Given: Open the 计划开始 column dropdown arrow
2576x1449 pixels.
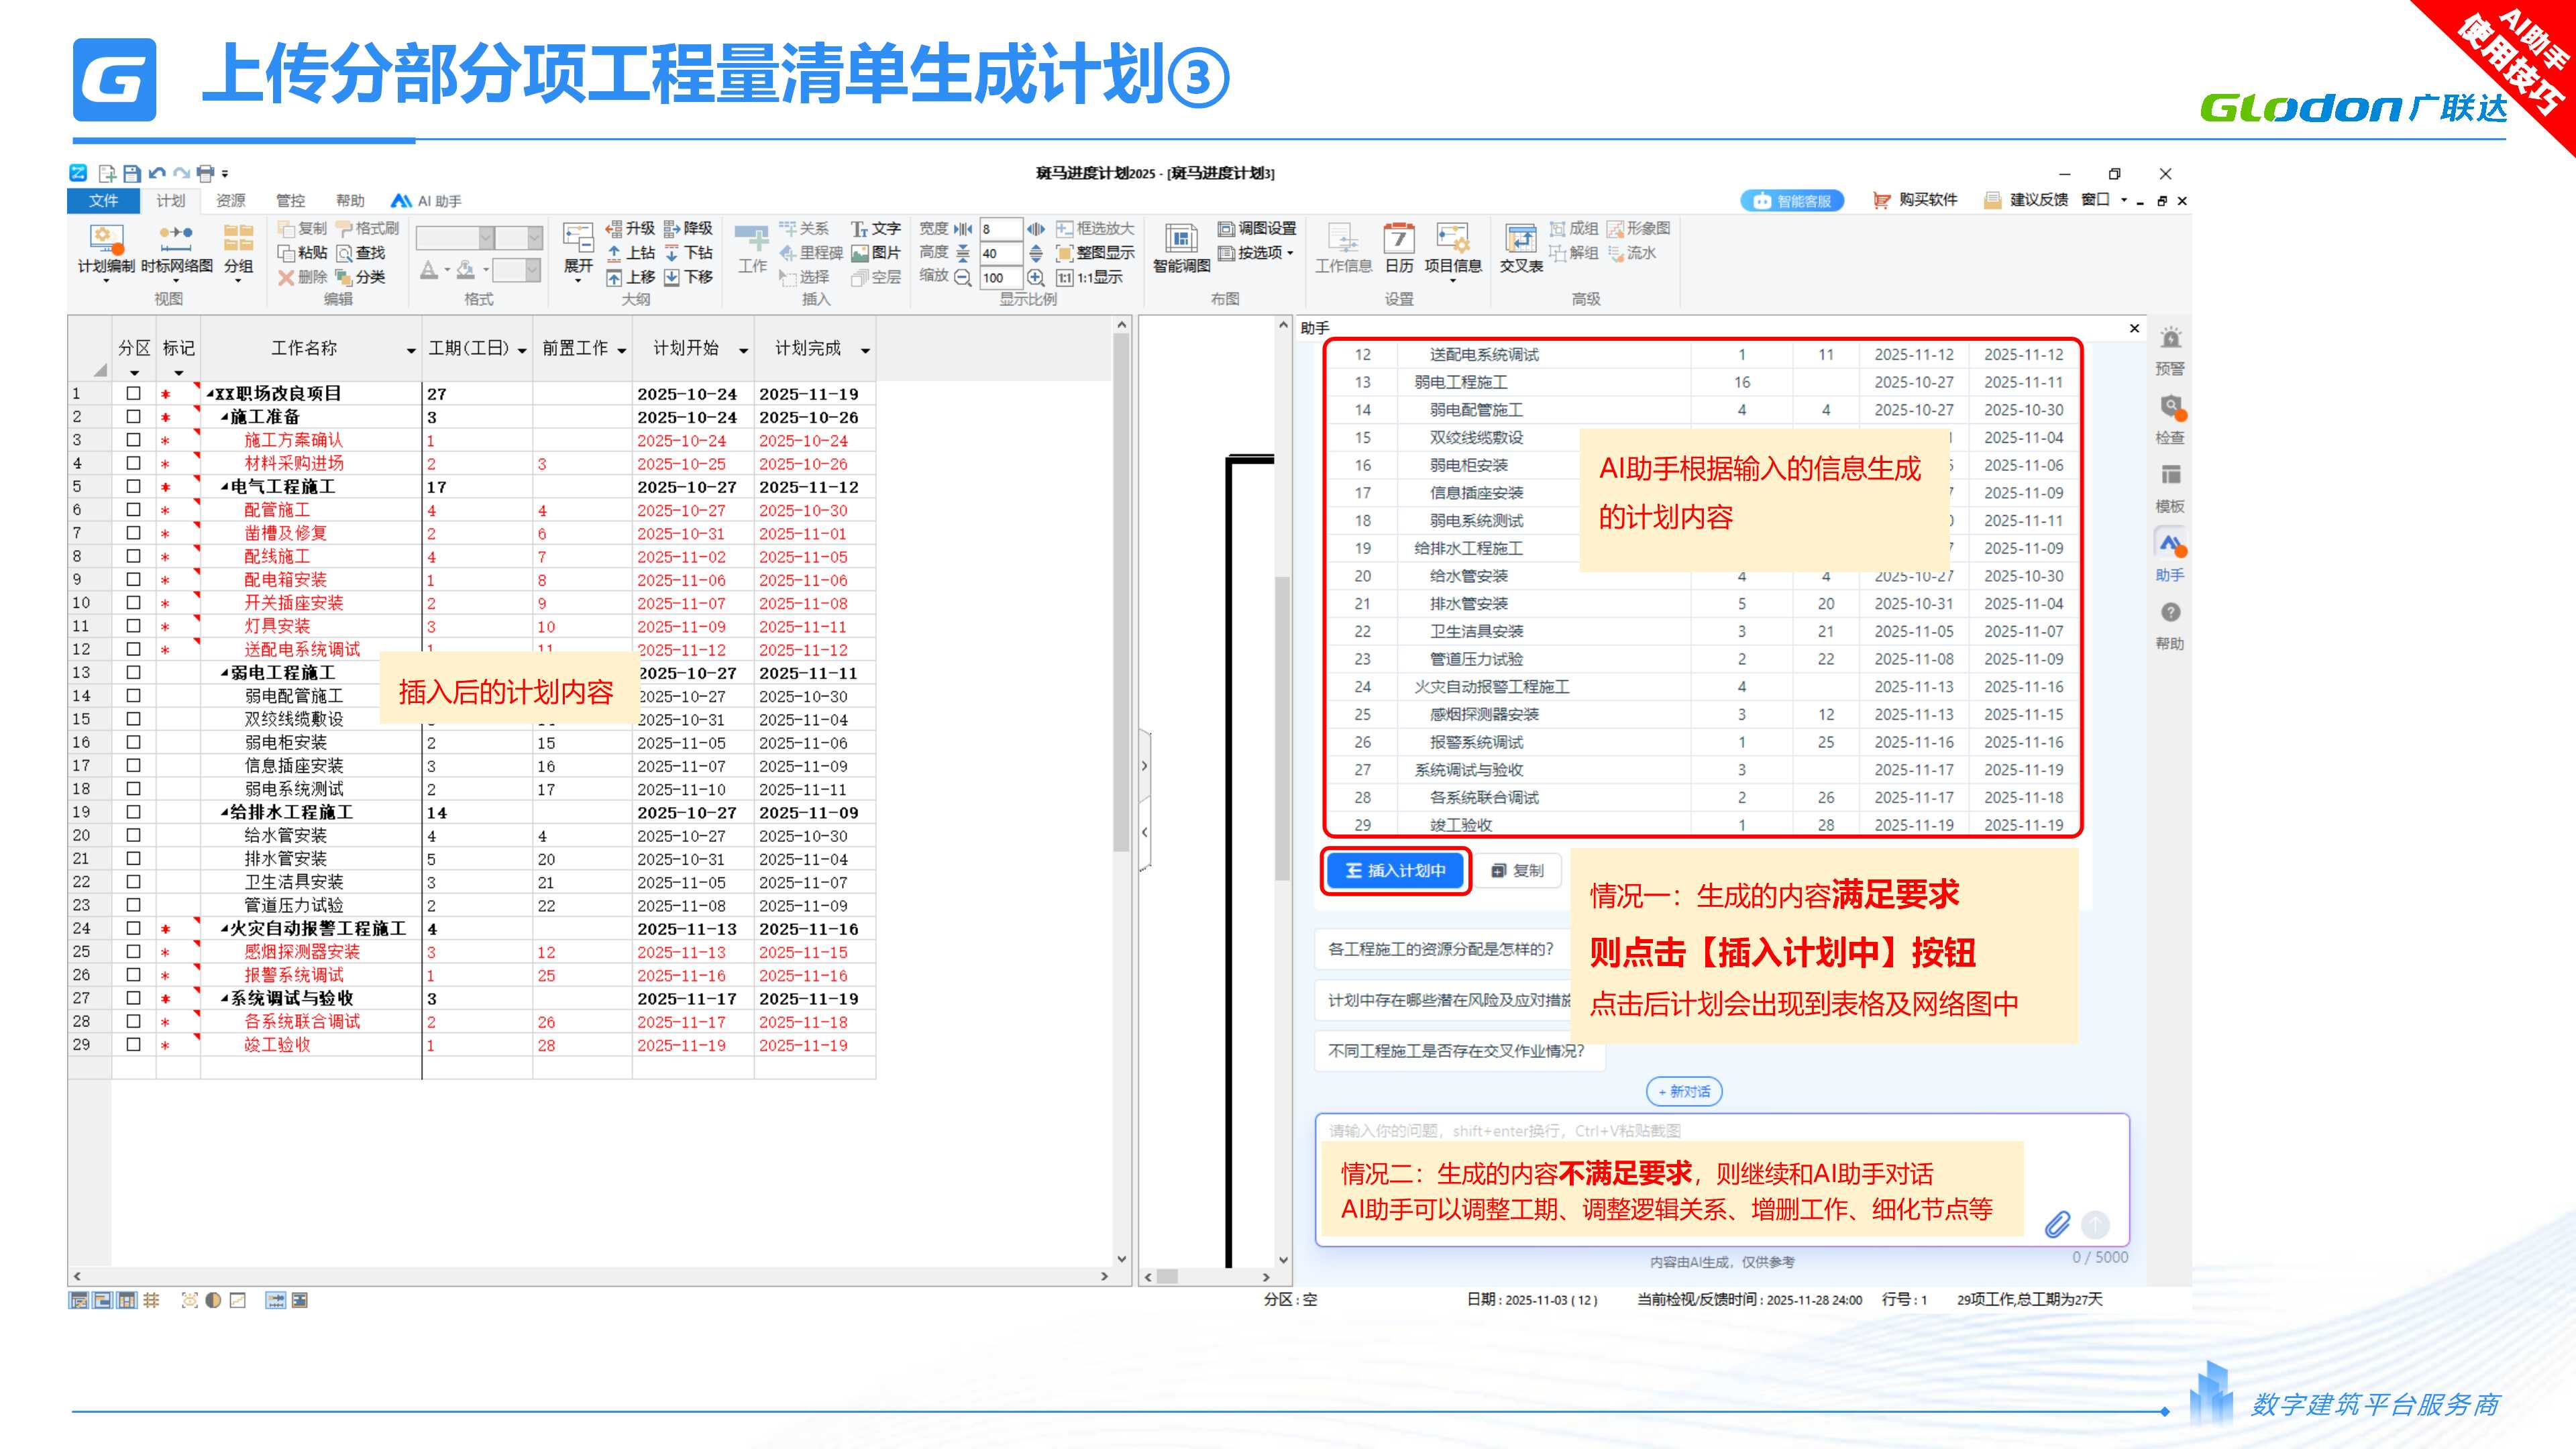Looking at the screenshot, I should pyautogui.click(x=743, y=350).
